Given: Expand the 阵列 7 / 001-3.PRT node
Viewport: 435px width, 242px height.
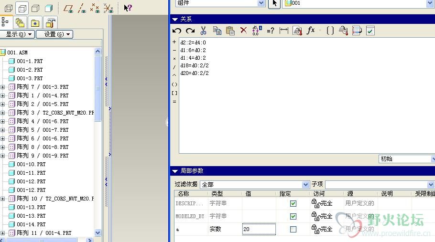Looking at the screenshot, I should click(3, 87).
